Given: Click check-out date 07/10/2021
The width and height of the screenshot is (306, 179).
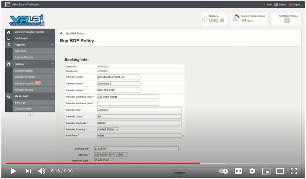Looking at the screenshot, I should tap(103, 71).
